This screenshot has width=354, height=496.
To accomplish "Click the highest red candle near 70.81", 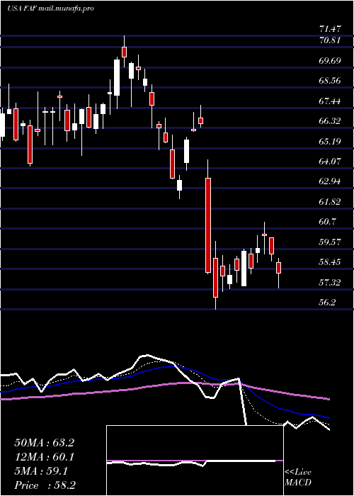I will 124,52.
